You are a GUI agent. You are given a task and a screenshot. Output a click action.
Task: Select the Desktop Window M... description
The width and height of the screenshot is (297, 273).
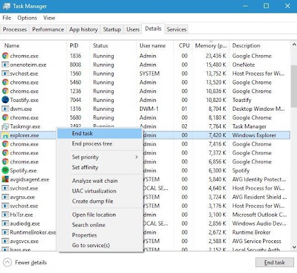point(258,108)
